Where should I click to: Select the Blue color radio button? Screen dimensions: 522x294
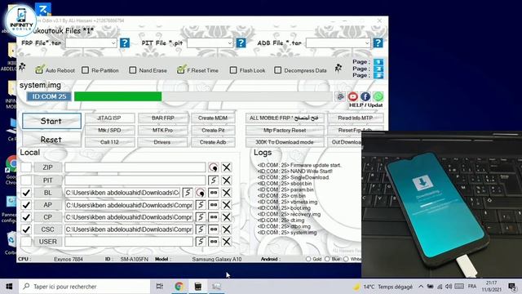pyautogui.click(x=327, y=259)
